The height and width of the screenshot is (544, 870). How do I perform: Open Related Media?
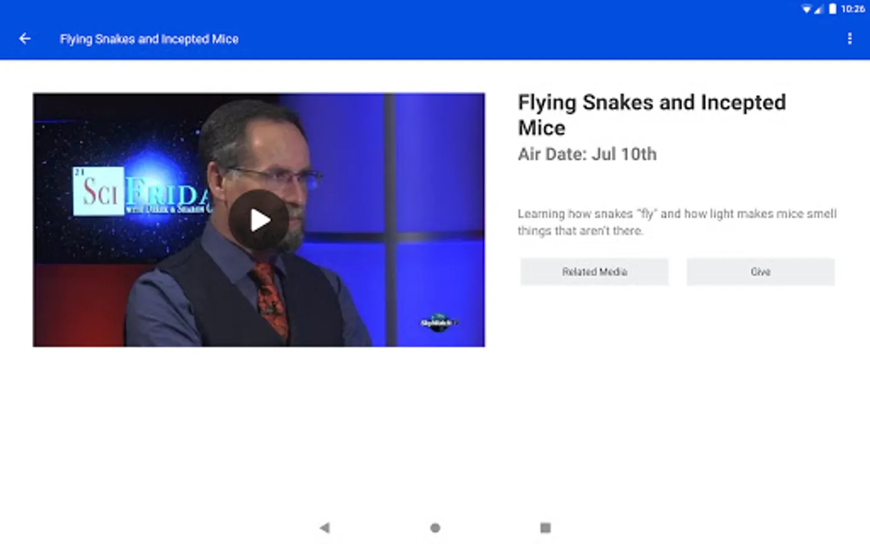click(594, 272)
